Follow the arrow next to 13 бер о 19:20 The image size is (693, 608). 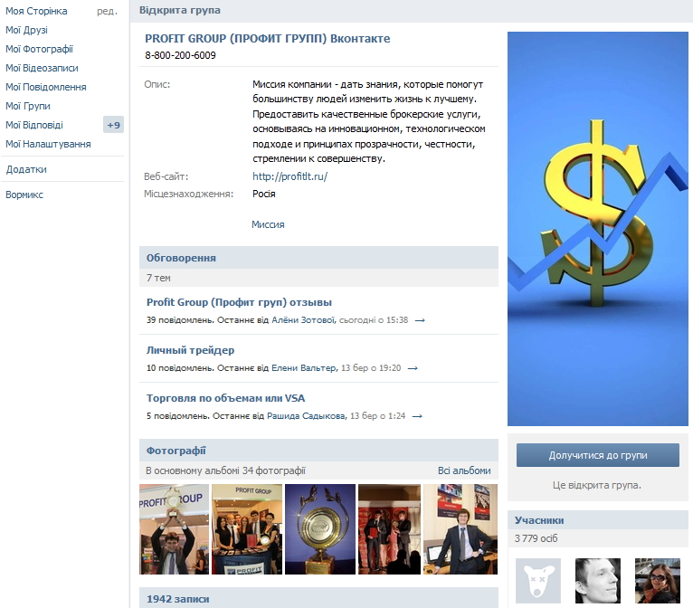413,368
